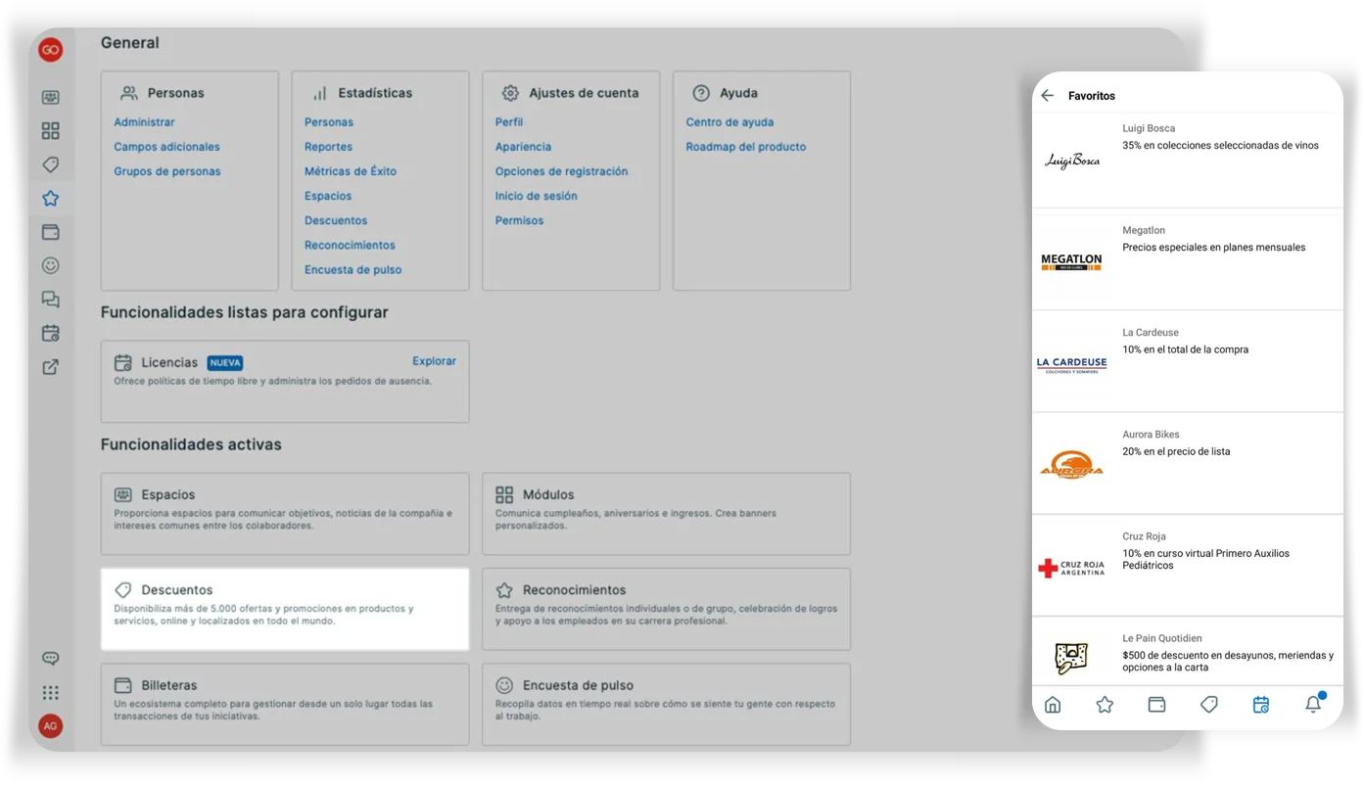Screen dimensions: 1365x786
Task: Open the Permisos link
Action: (519, 220)
